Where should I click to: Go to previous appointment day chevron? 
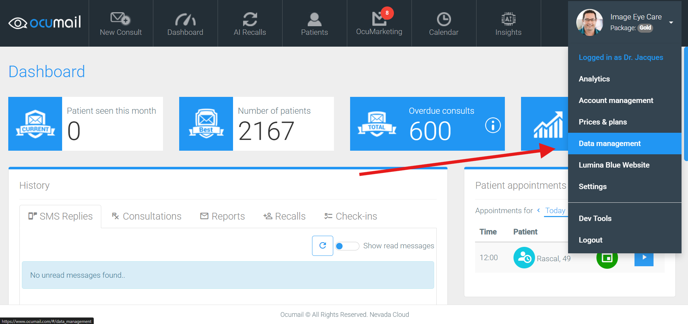tap(539, 210)
